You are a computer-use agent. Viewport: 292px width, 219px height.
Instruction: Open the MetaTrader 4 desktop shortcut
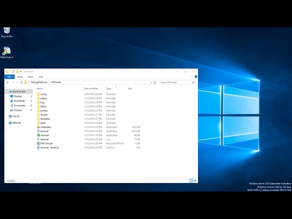coord(7,52)
